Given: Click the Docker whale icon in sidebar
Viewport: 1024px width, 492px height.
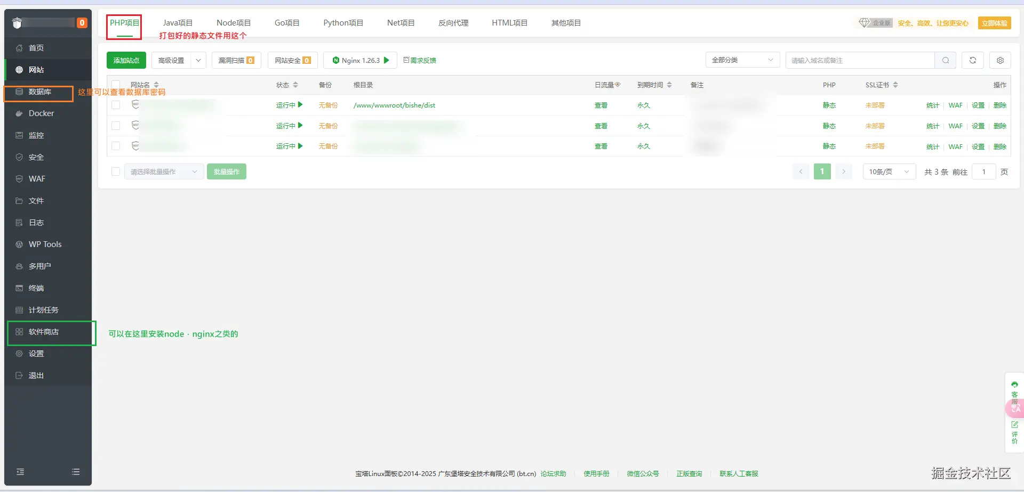Looking at the screenshot, I should [x=19, y=113].
